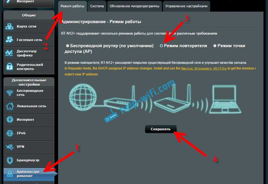The image size is (268, 184).
Task: Click the Администрирование - Режим работы heading
Action: [x=101, y=22]
